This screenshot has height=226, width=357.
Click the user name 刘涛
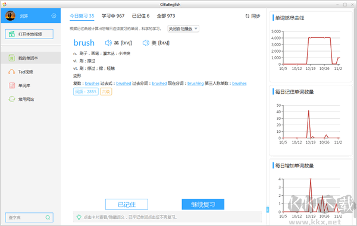[x=24, y=16]
